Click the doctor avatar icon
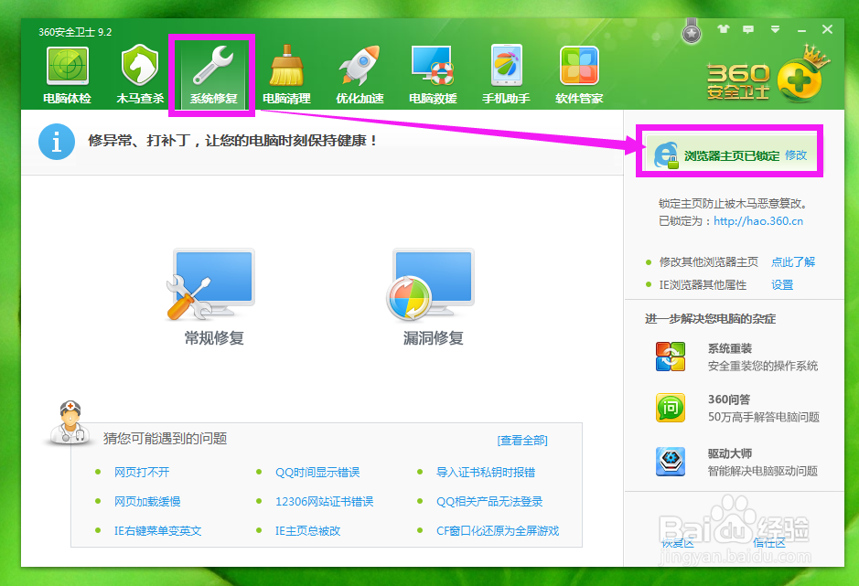This screenshot has height=586, width=859. click(70, 422)
